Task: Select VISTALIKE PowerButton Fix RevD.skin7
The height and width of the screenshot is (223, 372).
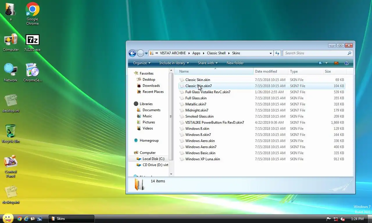Action: click(x=215, y=123)
